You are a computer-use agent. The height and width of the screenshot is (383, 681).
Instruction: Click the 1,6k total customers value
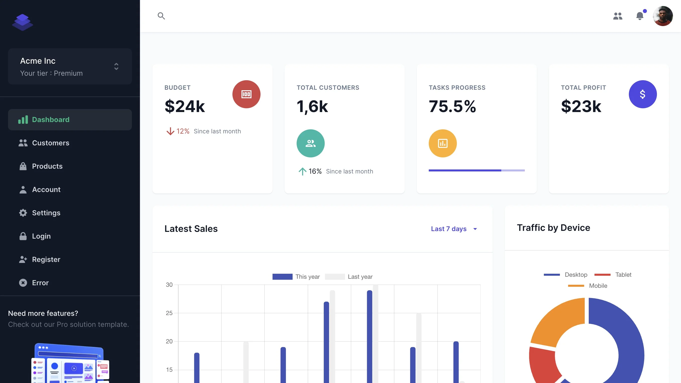(x=312, y=107)
